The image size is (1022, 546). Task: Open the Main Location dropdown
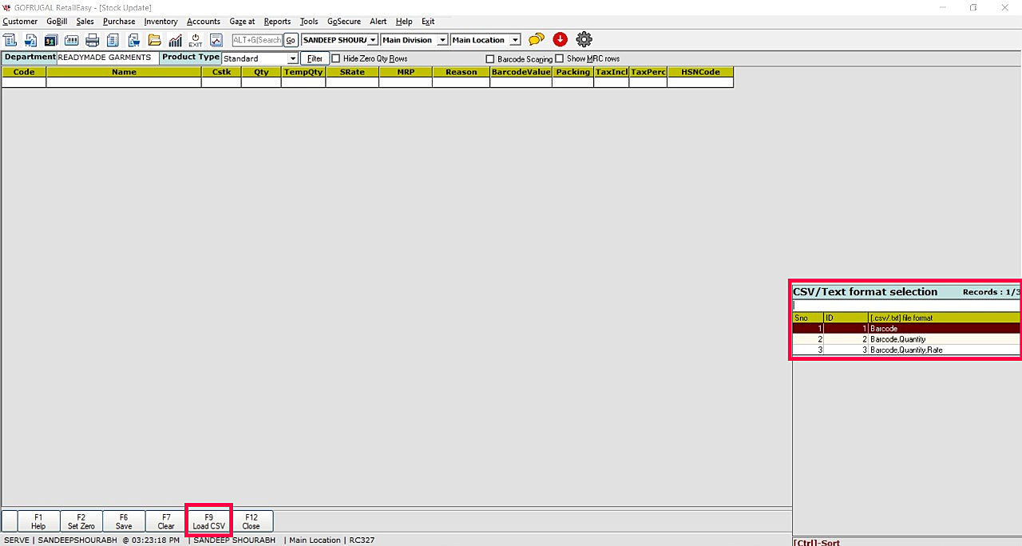tap(515, 40)
